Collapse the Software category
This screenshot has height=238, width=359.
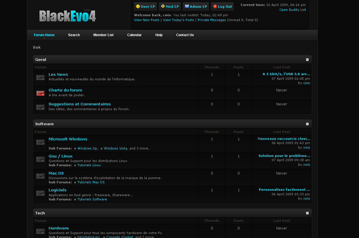[307, 124]
